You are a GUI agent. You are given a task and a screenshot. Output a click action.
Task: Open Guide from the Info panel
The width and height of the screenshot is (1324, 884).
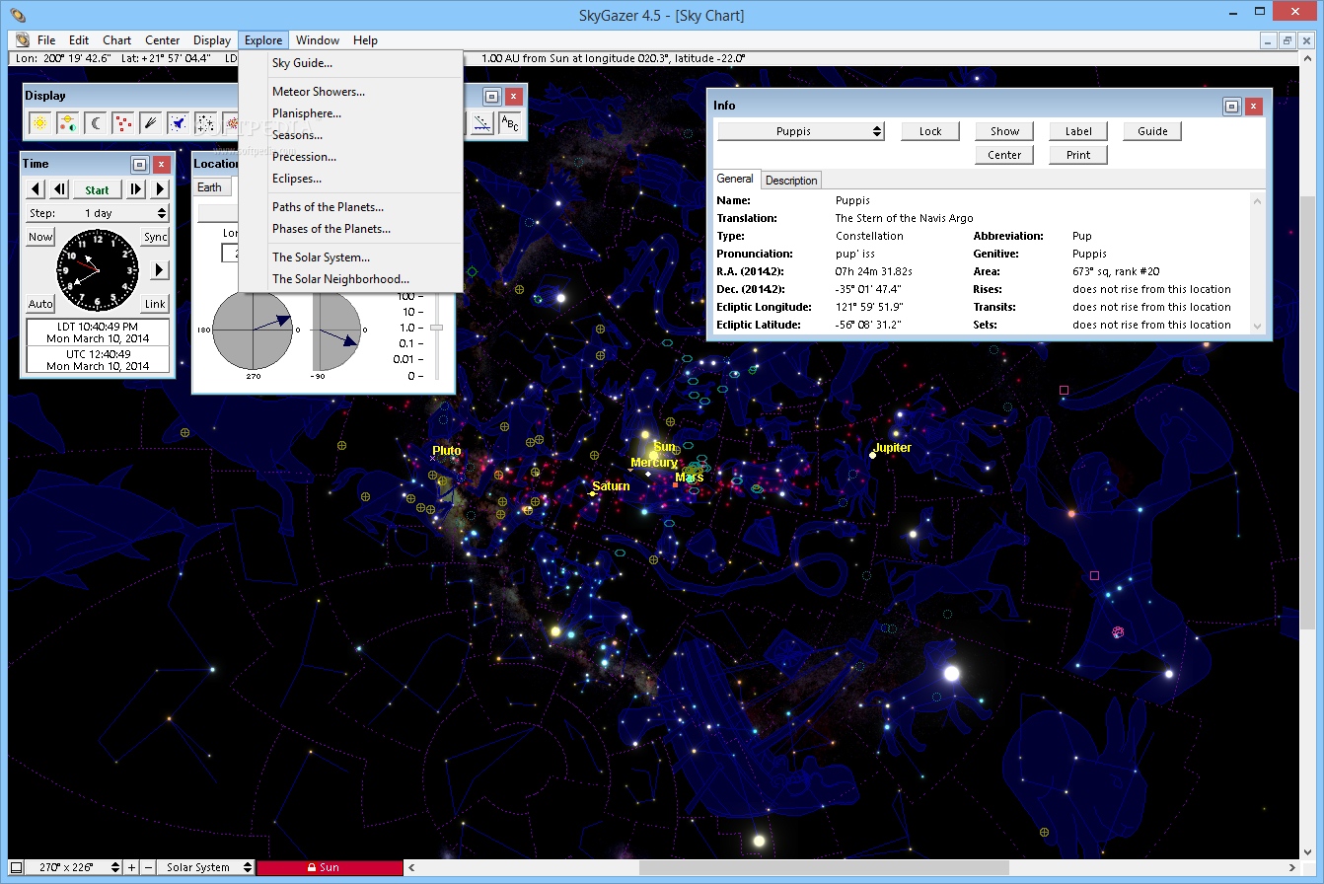coord(1152,131)
